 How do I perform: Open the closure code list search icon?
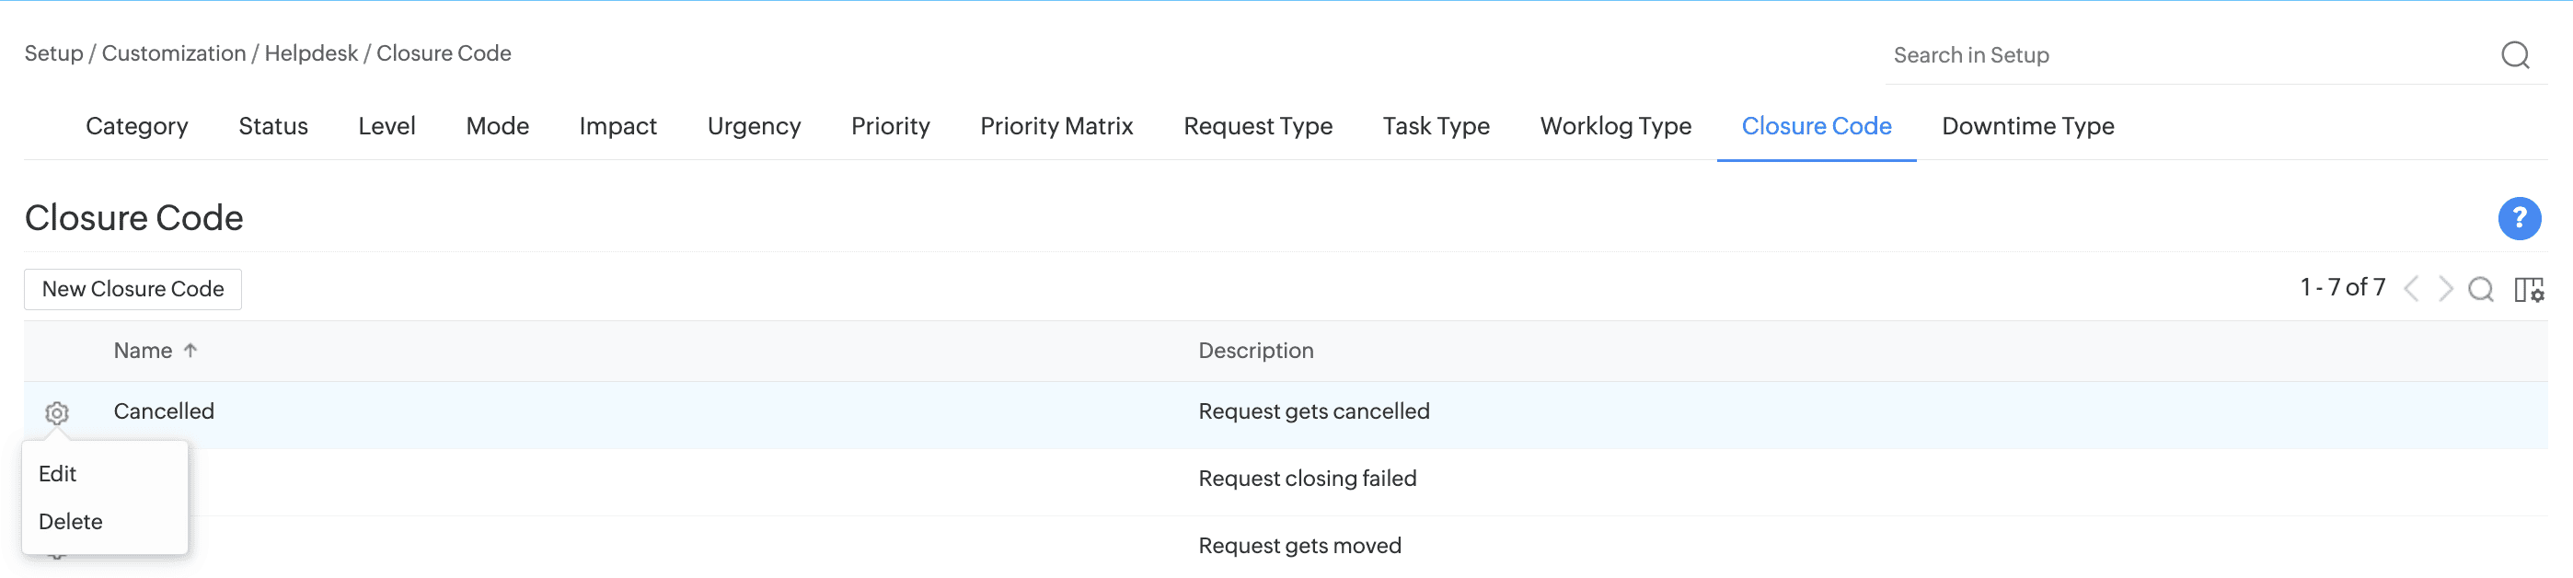[2480, 290]
